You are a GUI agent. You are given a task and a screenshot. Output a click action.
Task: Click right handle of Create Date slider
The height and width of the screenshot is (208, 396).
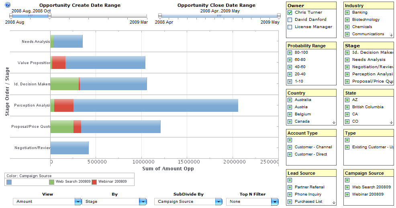click(x=49, y=16)
